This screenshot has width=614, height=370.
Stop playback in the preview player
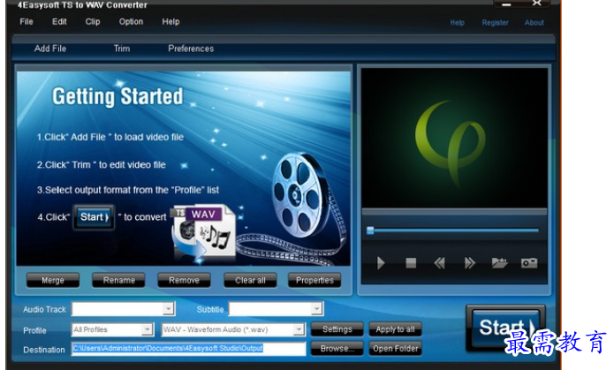point(411,263)
